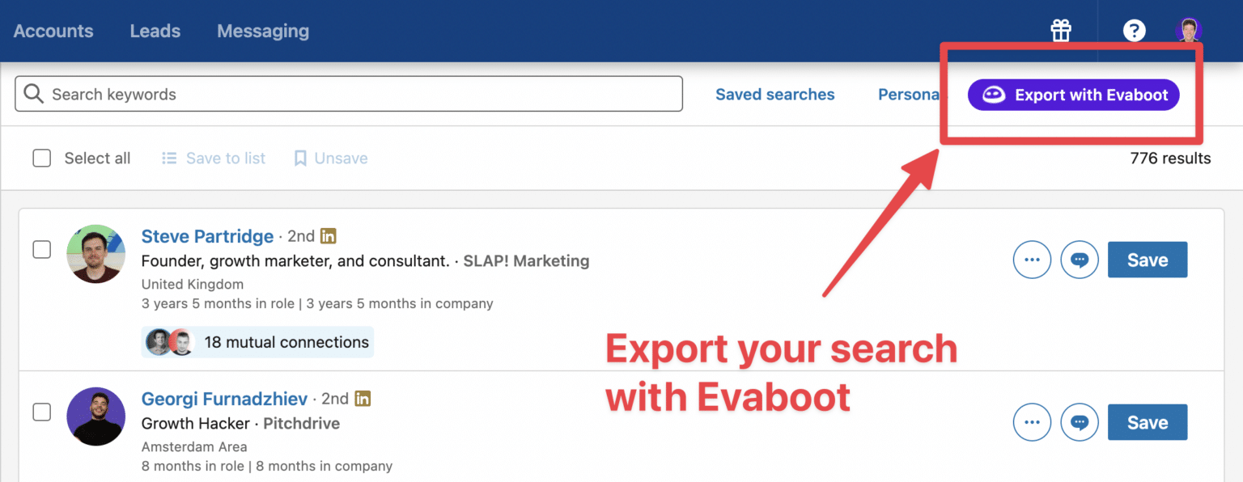
Task: Open more options for Steve Partridge
Action: click(x=1032, y=260)
